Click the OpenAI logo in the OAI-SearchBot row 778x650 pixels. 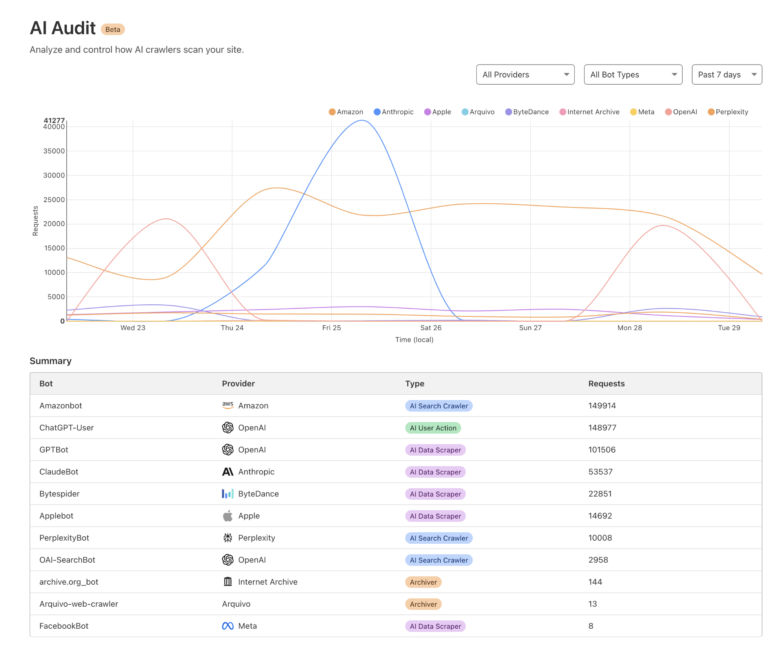pyautogui.click(x=228, y=560)
